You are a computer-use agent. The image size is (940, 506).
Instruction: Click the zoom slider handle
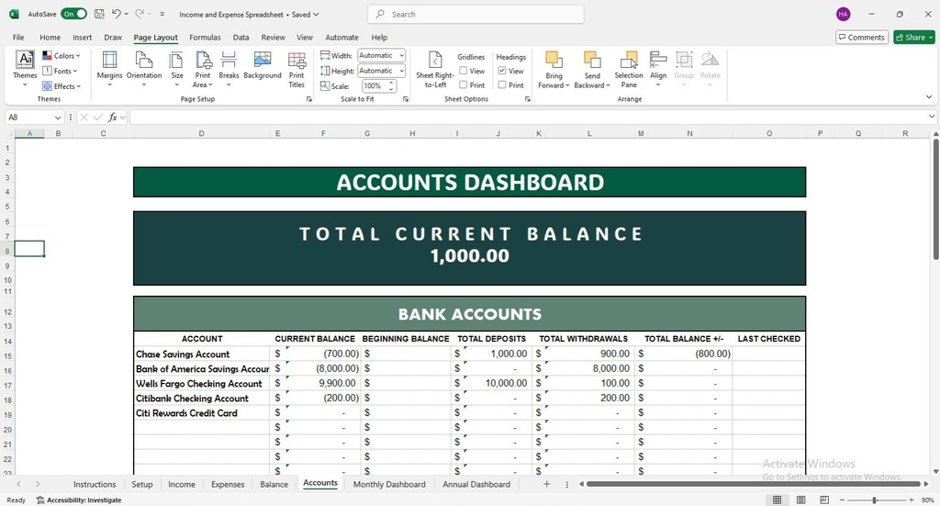[875, 500]
